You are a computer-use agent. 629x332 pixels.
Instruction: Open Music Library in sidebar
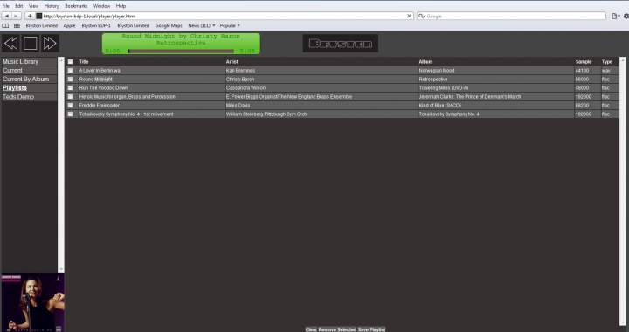click(29, 62)
